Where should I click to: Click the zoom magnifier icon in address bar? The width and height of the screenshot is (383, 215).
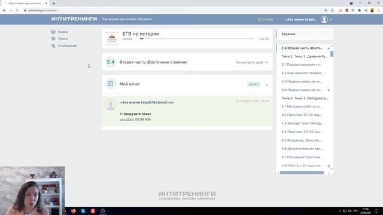point(326,11)
